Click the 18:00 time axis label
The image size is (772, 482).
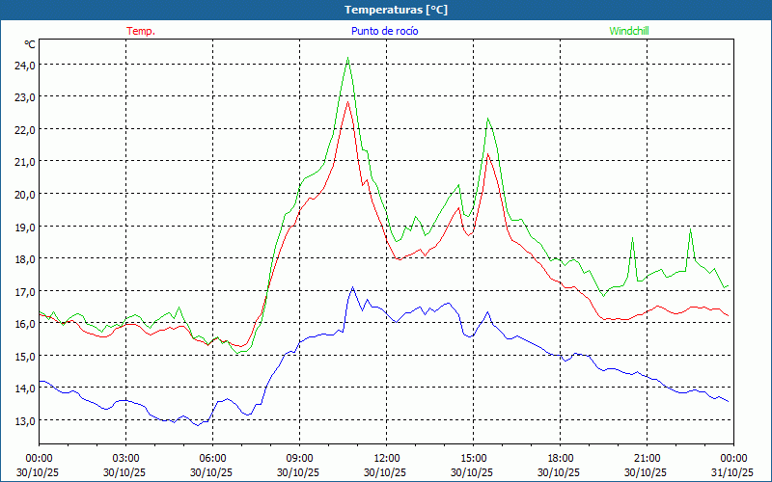(x=560, y=458)
